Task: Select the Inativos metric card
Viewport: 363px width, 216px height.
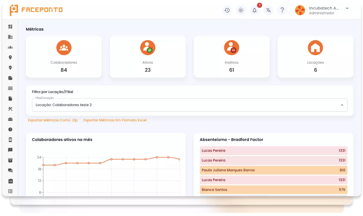Action: click(231, 57)
